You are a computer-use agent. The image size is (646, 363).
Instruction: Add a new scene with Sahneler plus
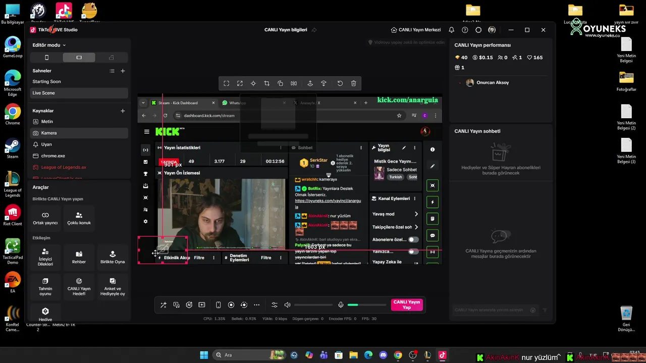tap(123, 71)
